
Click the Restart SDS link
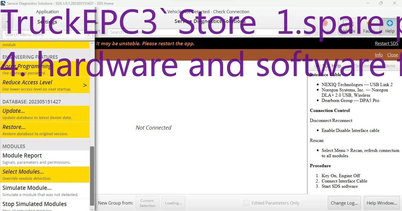click(386, 43)
